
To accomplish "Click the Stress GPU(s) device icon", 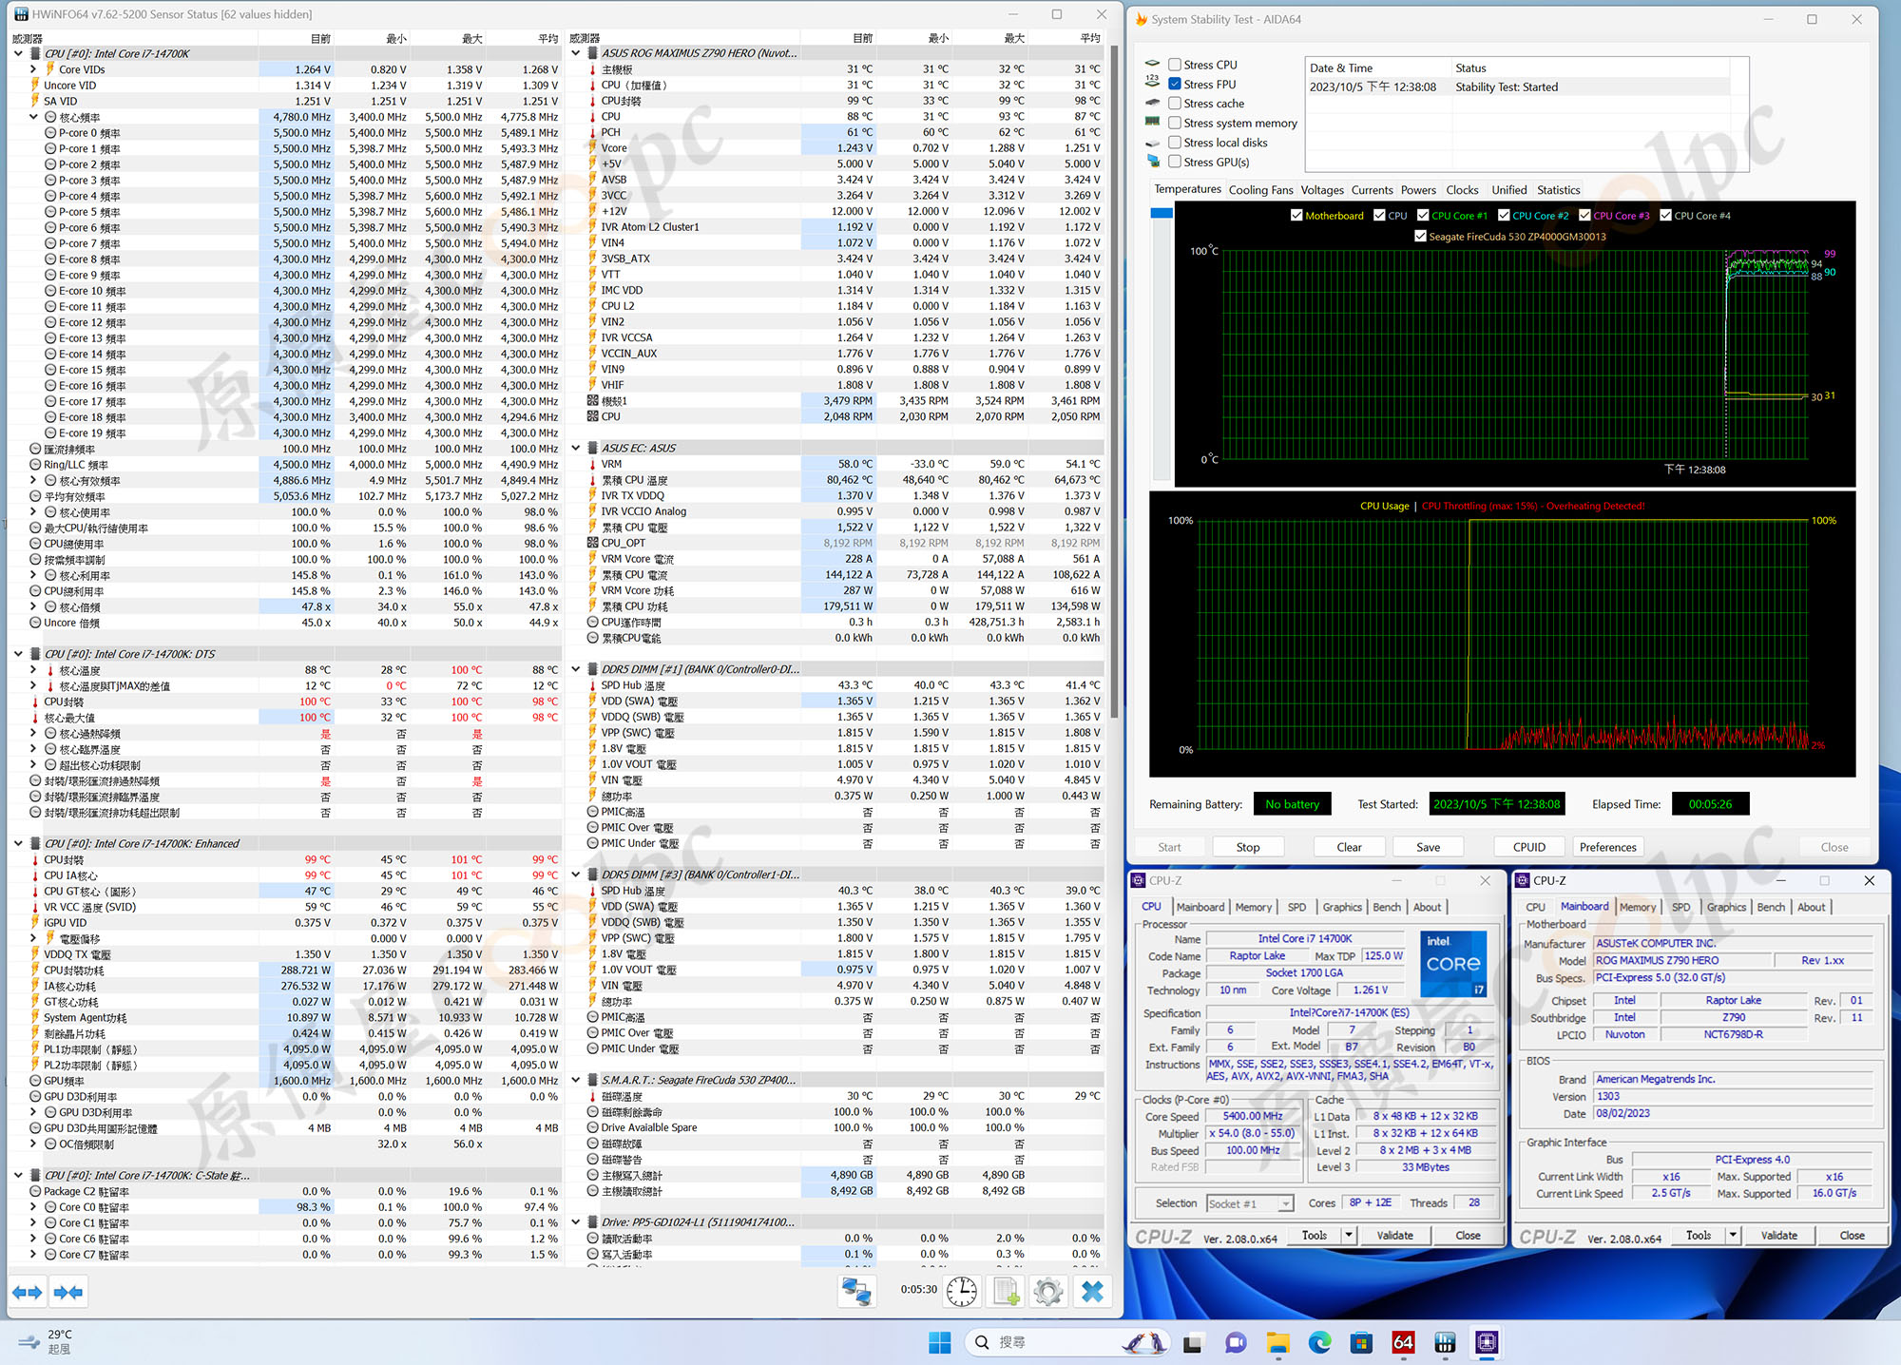I will coord(1153,162).
